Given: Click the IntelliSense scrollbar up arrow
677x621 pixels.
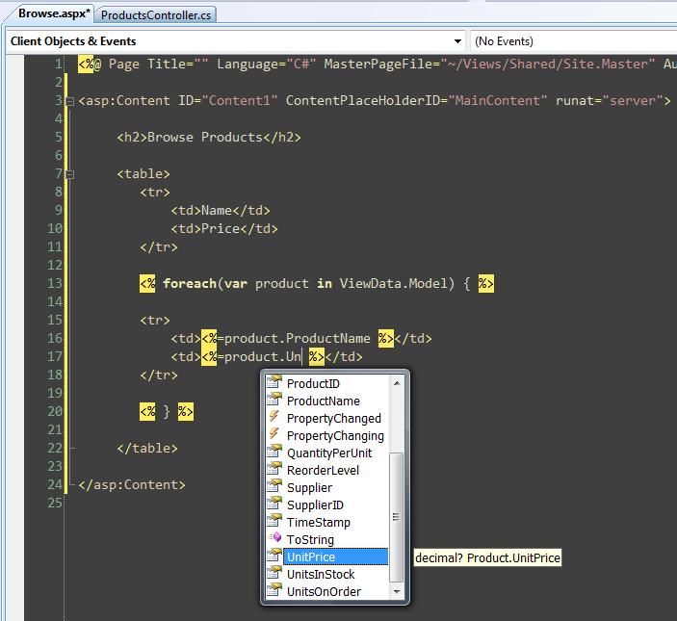Looking at the screenshot, I should (x=397, y=383).
